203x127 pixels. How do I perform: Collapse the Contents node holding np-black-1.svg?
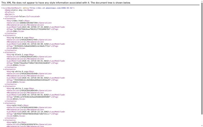point(4,52)
